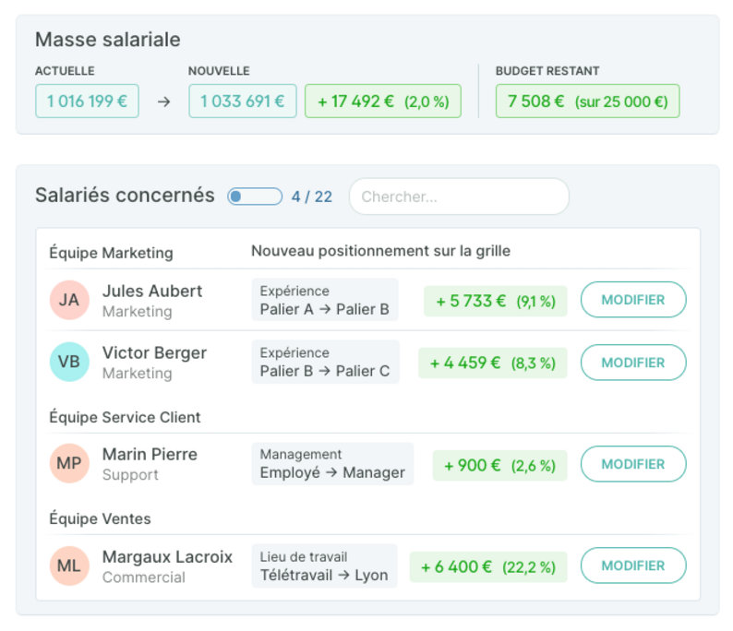This screenshot has width=733, height=631.
Task: Click Modifier for Margaux Lacroix
Action: click(x=633, y=566)
